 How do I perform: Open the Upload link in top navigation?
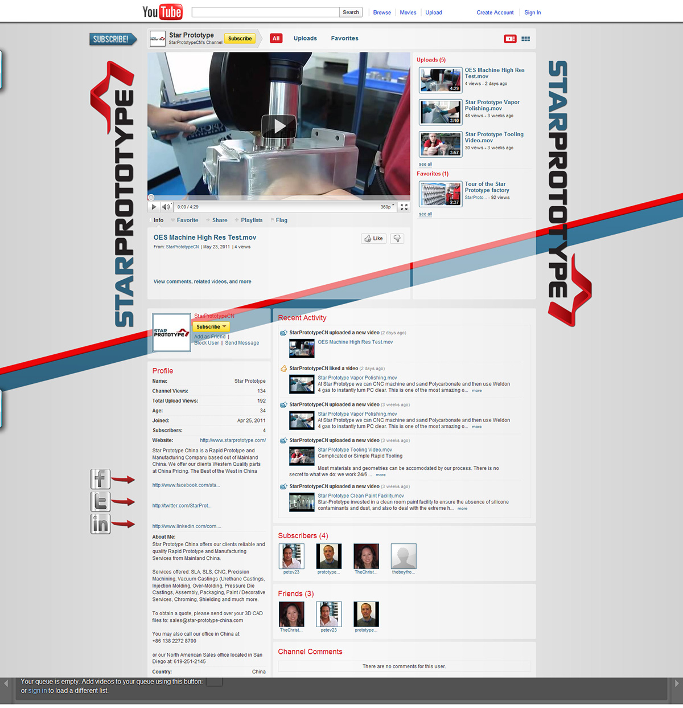point(434,13)
